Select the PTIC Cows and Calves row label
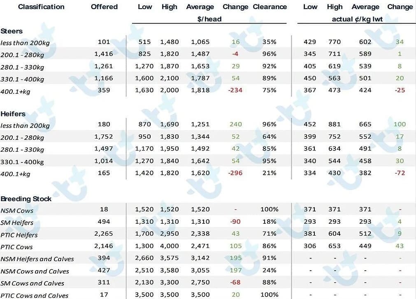 point(34,295)
